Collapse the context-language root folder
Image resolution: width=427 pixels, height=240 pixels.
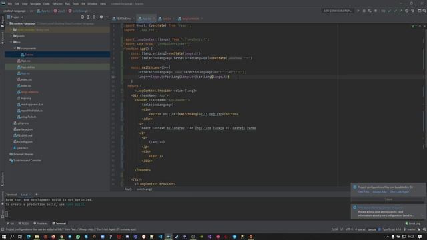pos(7,24)
